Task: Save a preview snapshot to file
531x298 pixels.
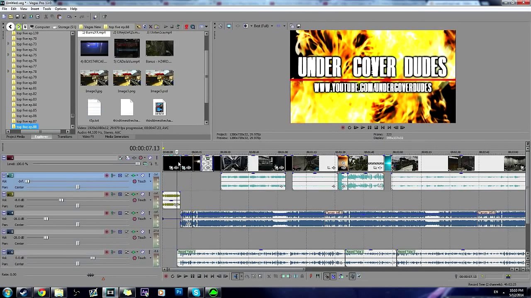Action: click(x=298, y=26)
